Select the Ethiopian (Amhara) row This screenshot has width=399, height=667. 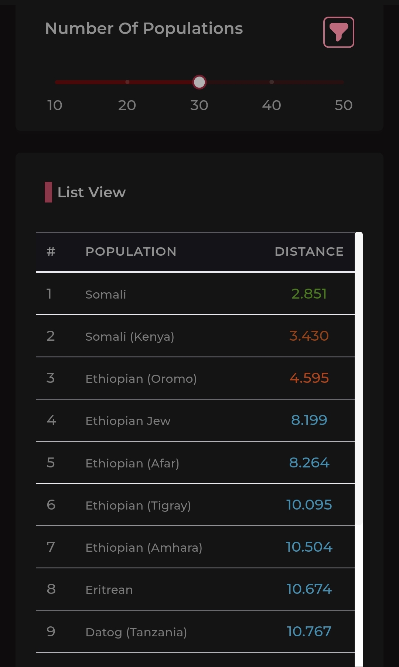click(x=195, y=547)
